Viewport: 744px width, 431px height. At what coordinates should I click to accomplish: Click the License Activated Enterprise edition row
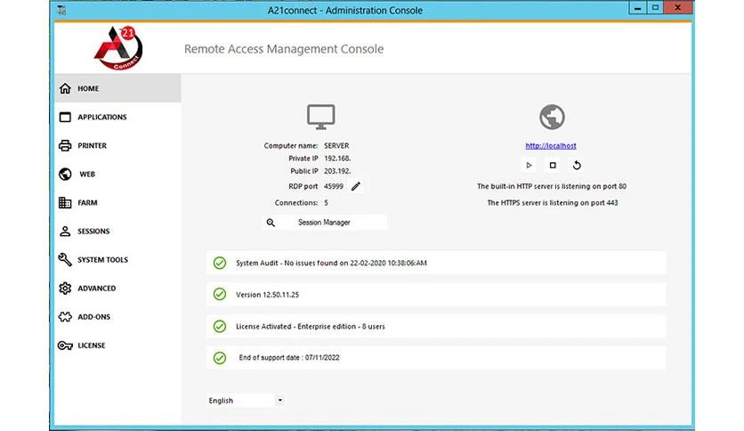click(436, 326)
